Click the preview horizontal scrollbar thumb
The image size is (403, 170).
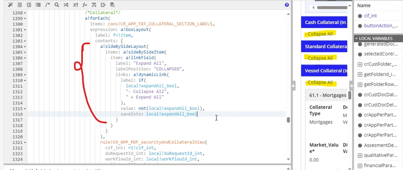[331, 8]
